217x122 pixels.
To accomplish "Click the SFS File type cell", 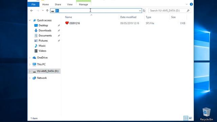I will [x=150, y=23].
